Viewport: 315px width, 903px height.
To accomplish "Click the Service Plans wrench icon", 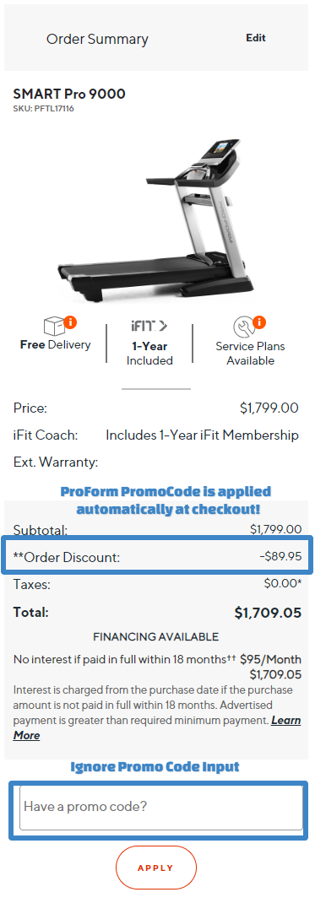I will click(243, 327).
